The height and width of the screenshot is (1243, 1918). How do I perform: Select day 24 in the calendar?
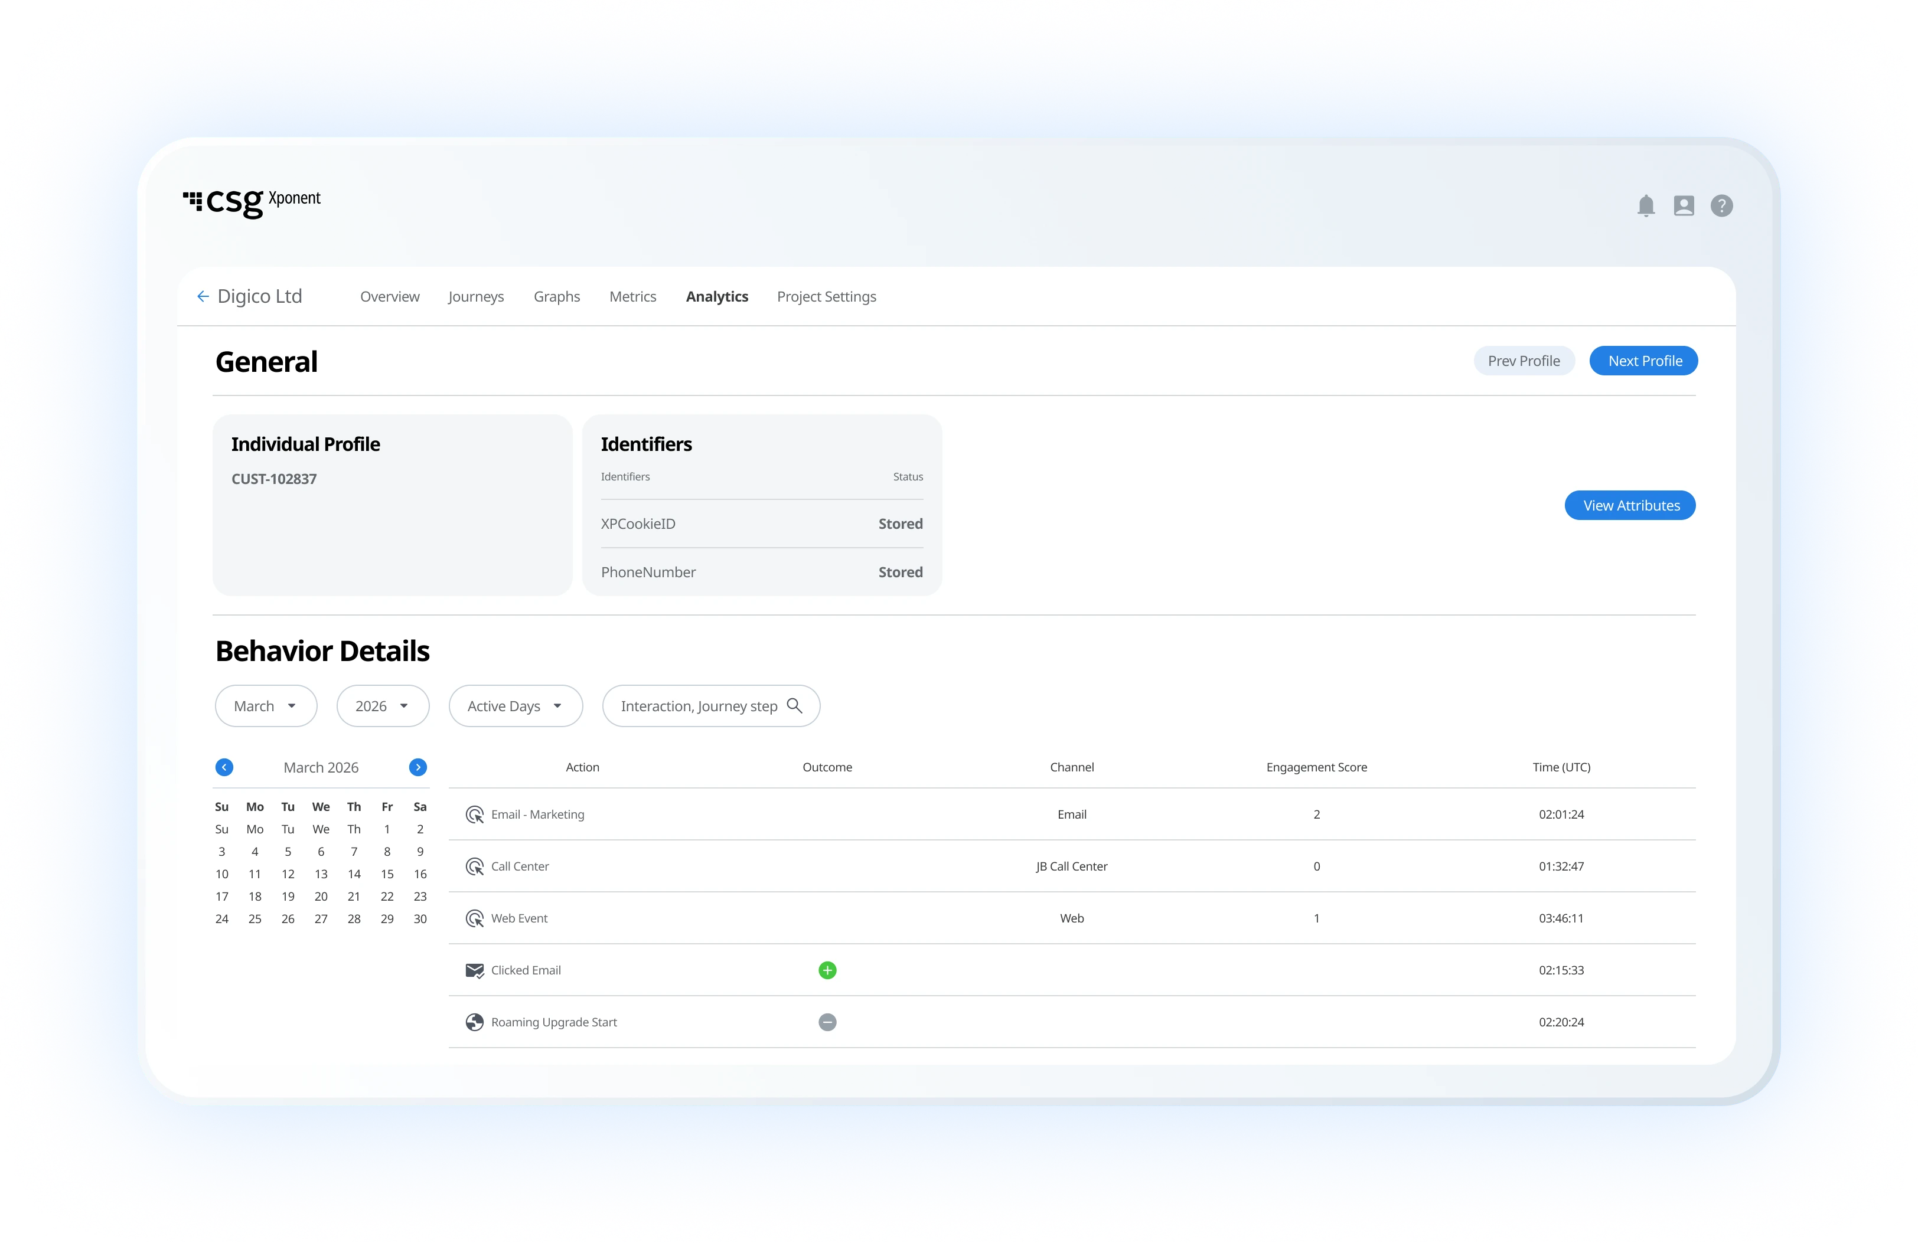pos(221,918)
